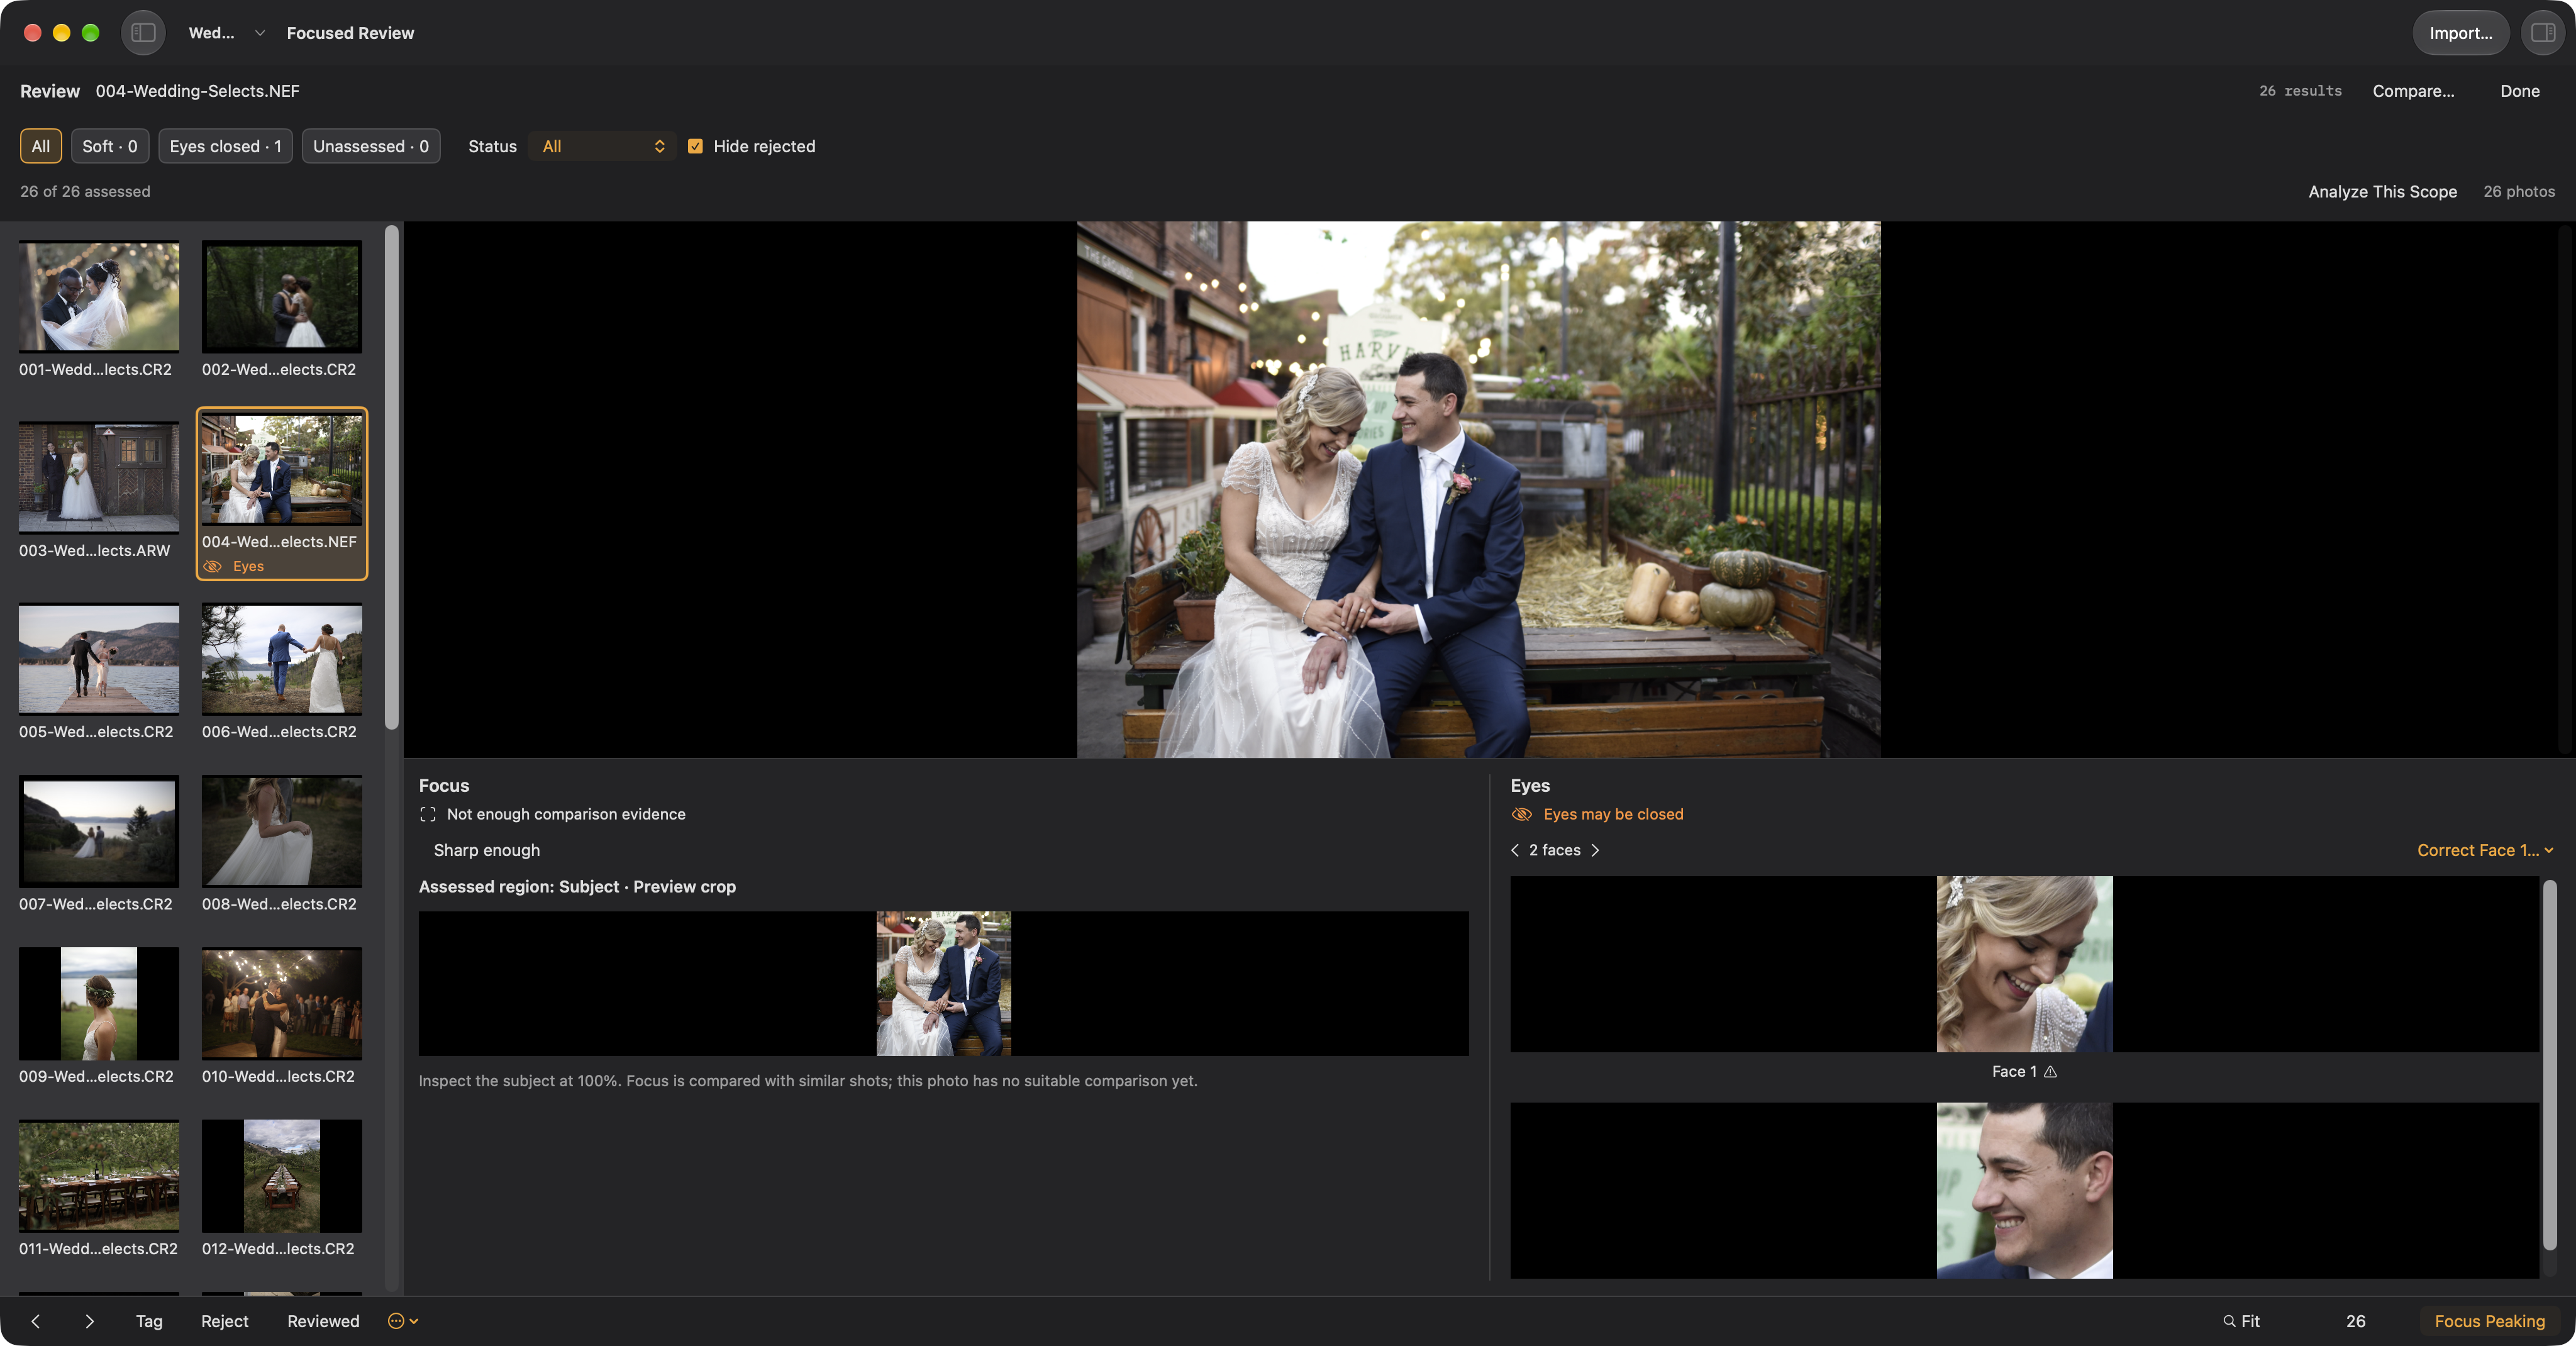Click Eyes badge on 004 thumbnail

click(233, 566)
